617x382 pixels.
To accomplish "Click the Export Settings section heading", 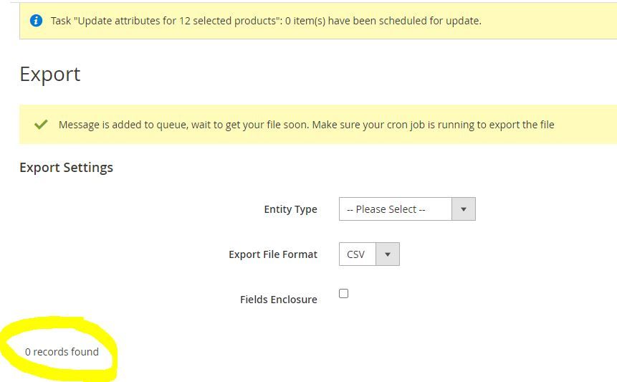I will tap(66, 168).
